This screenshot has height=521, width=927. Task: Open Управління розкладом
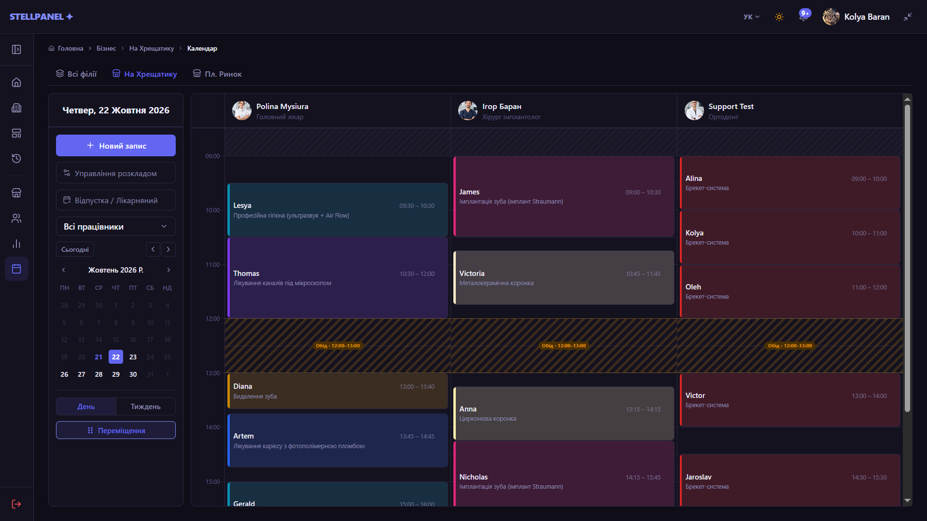[x=116, y=173]
